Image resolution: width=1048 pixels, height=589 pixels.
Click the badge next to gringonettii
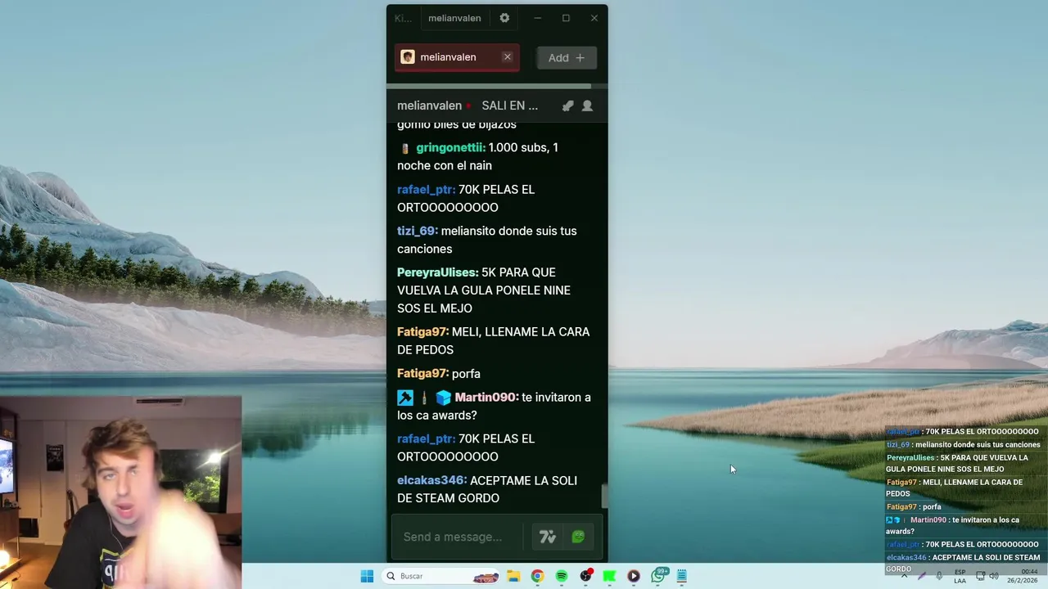pos(404,148)
